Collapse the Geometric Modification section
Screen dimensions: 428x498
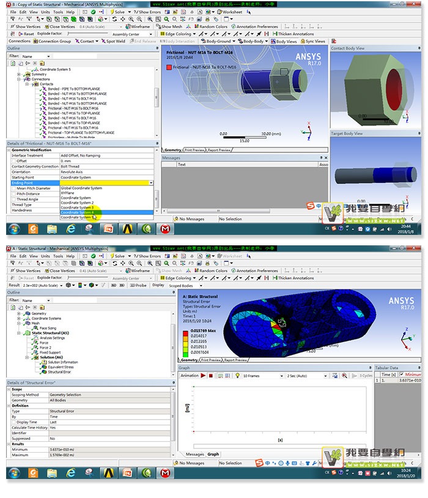tap(9, 150)
